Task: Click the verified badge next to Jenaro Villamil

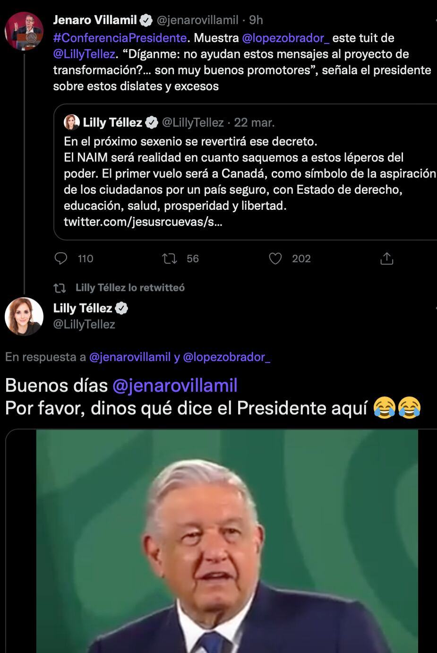Action: point(146,19)
